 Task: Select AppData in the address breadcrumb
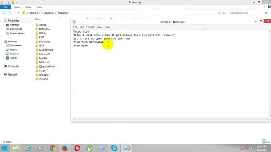click(x=49, y=13)
